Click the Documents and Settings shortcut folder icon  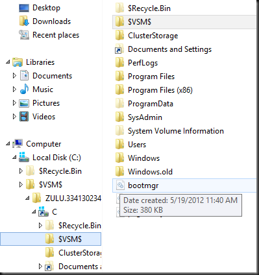coord(119,49)
